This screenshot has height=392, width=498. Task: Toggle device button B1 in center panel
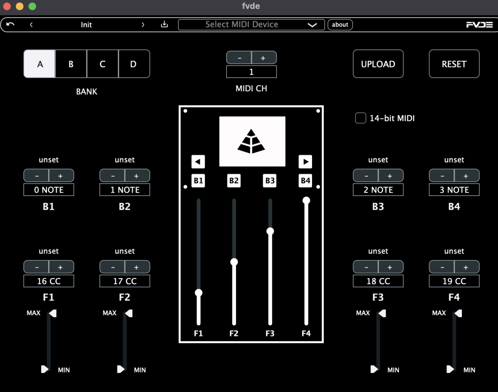click(198, 181)
